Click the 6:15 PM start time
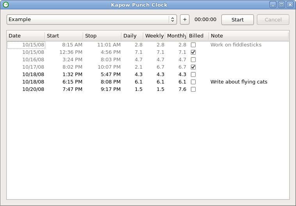The height and width of the screenshot is (206, 296). (x=73, y=82)
